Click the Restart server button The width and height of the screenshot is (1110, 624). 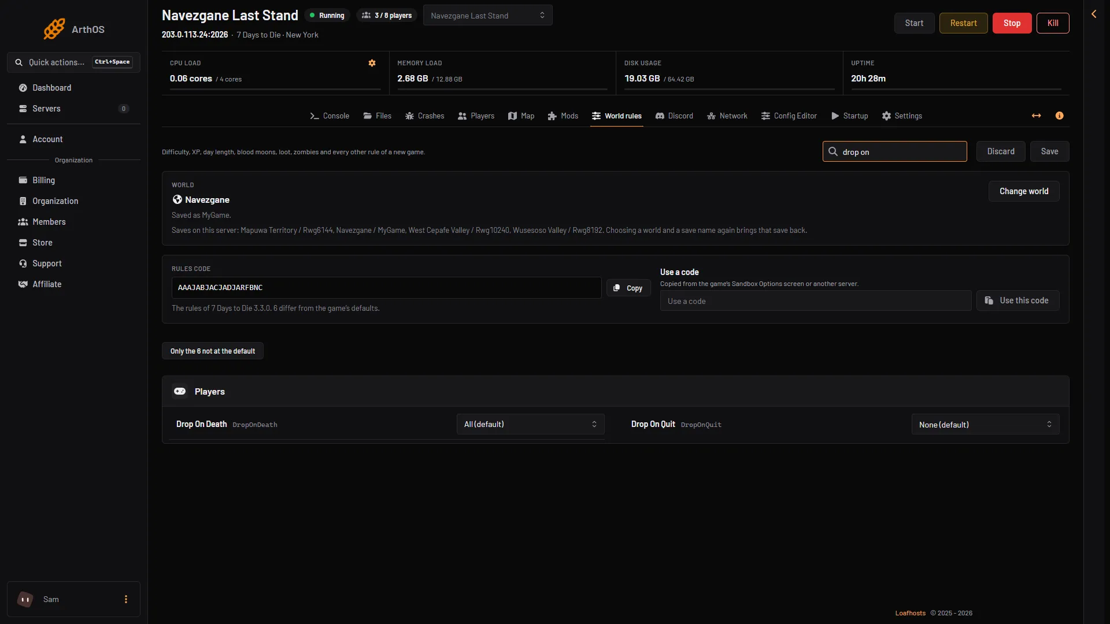(963, 23)
